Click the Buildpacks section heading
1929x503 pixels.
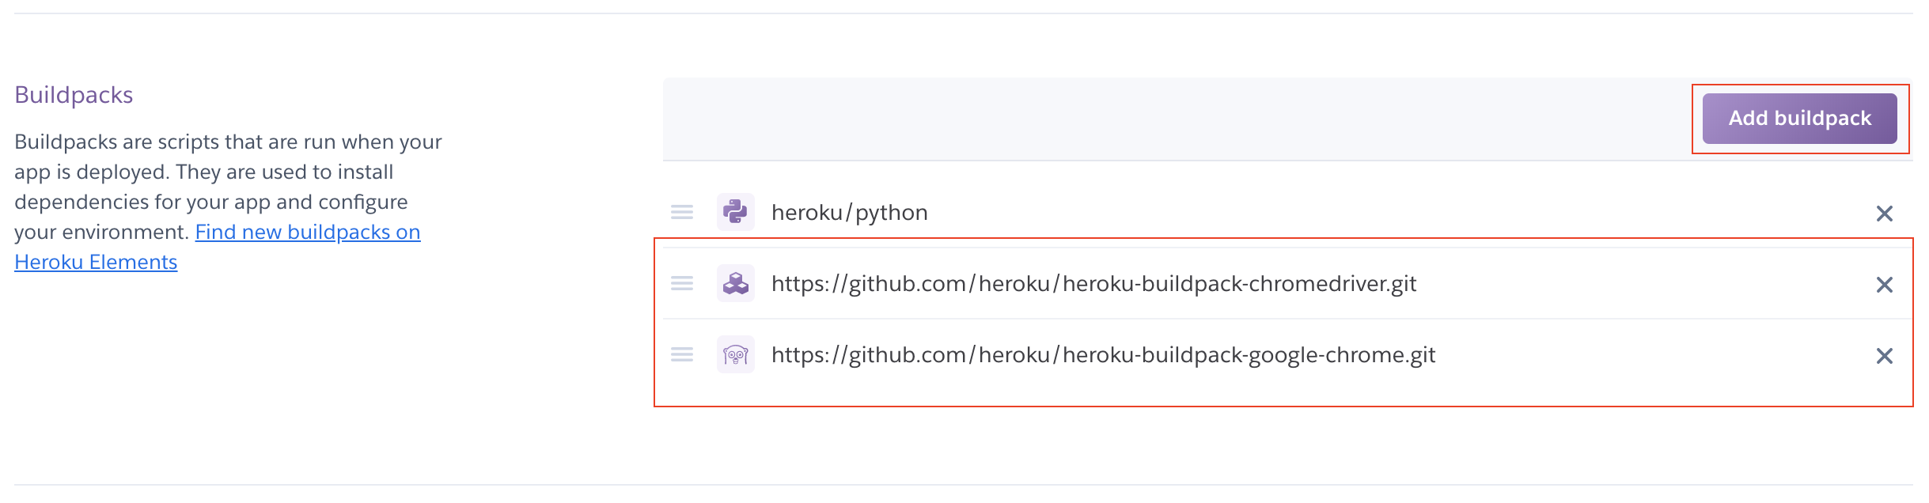click(x=74, y=95)
